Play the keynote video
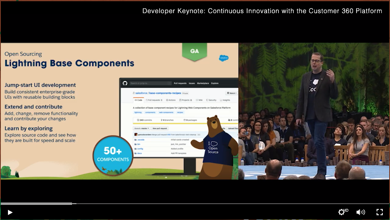The image size is (390, 220). pyautogui.click(x=10, y=212)
